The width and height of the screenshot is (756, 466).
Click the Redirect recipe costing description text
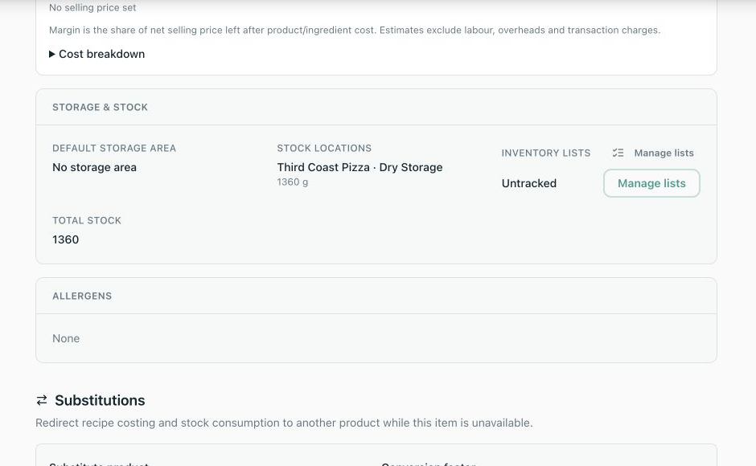point(284,423)
